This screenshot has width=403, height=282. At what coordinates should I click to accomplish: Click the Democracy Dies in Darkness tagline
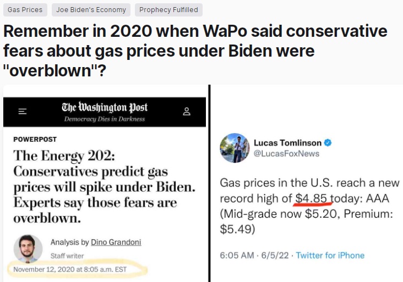click(105, 119)
